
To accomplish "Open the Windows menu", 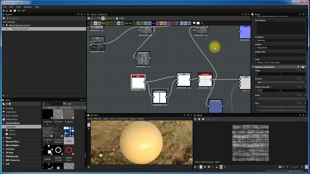I will click(x=28, y=7).
